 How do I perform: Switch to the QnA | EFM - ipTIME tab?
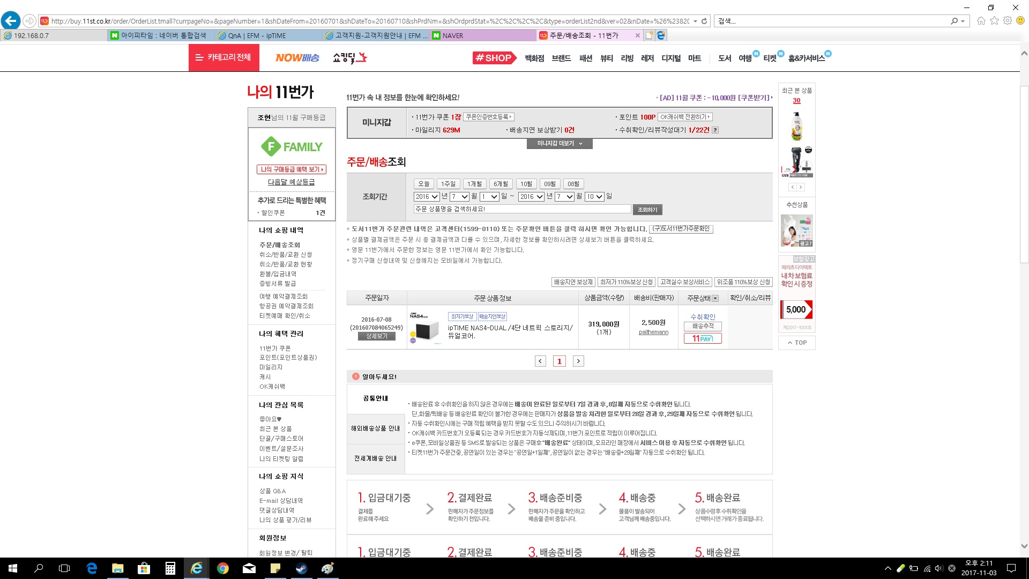tap(269, 35)
